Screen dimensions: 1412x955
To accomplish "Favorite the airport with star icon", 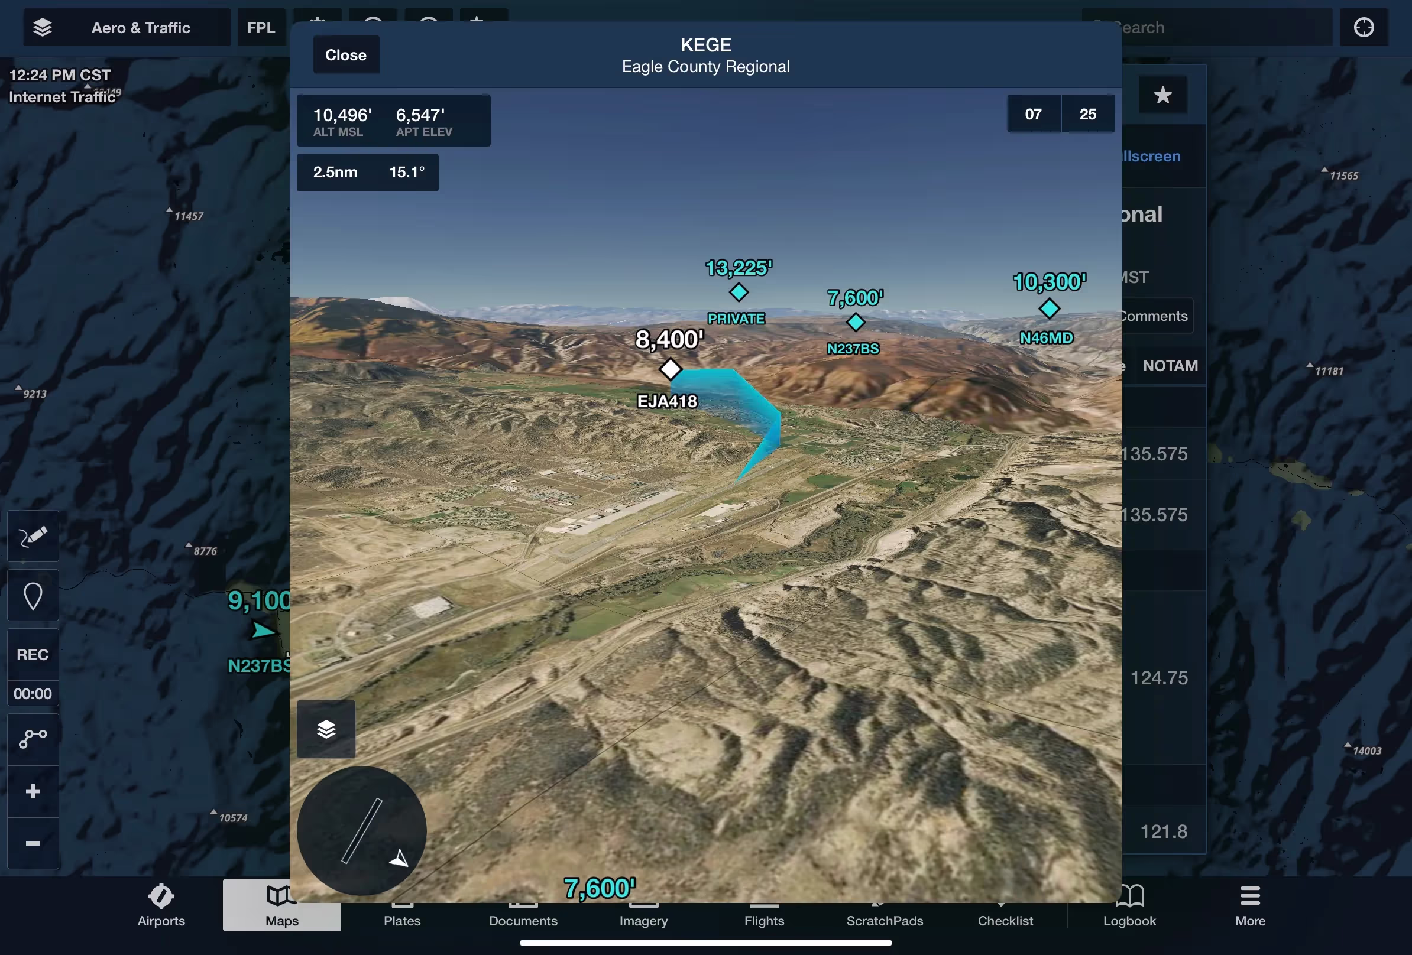I will point(1163,95).
